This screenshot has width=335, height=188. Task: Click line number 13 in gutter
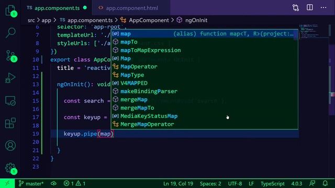36,85
